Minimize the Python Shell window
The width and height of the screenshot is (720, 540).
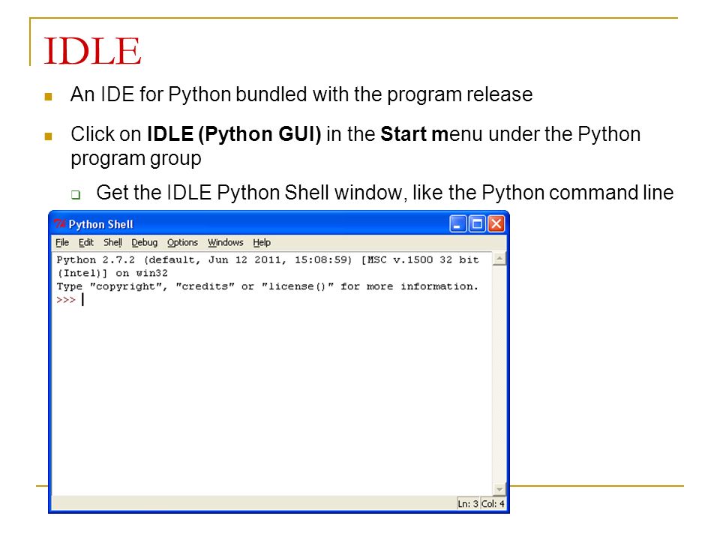(457, 224)
